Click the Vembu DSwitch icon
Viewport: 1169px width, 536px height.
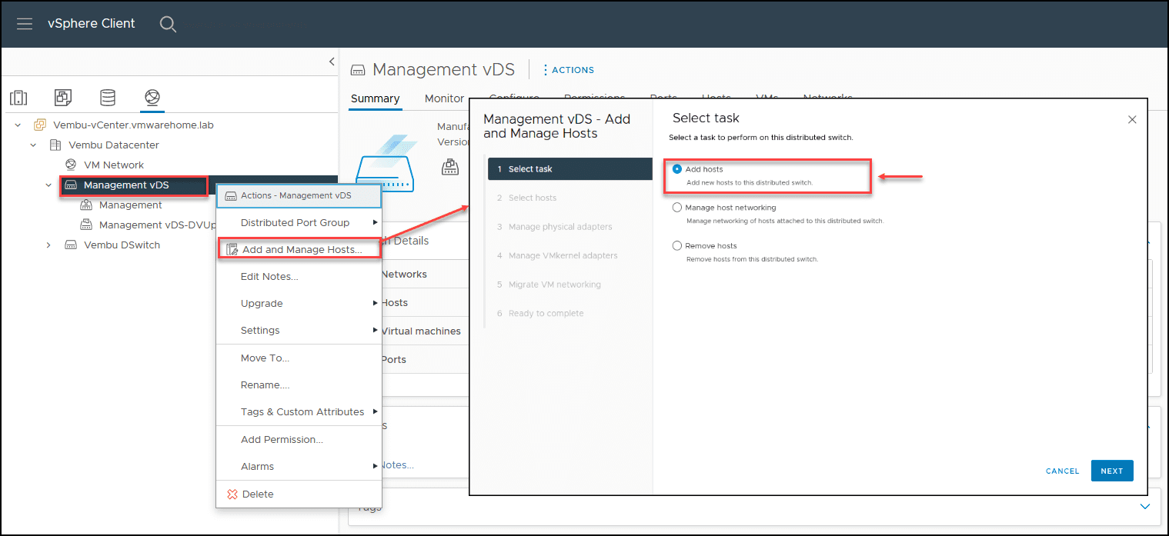coord(71,245)
